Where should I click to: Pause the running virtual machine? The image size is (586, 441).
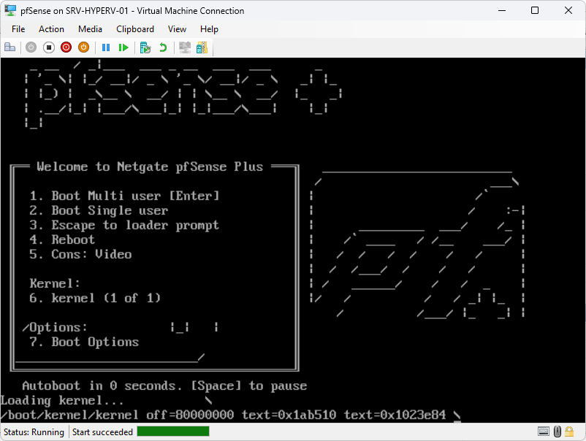[x=106, y=47]
